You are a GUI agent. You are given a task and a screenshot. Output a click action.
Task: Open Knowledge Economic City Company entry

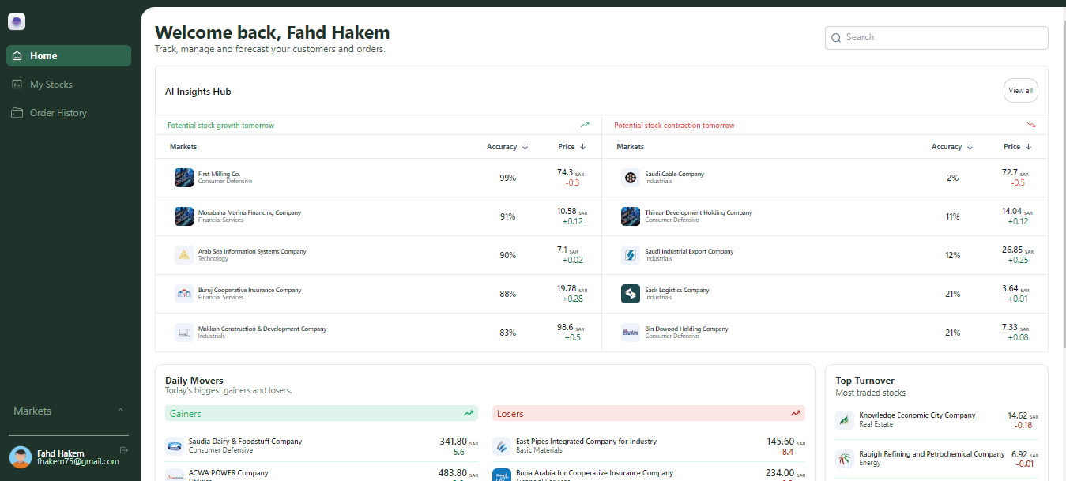936,420
